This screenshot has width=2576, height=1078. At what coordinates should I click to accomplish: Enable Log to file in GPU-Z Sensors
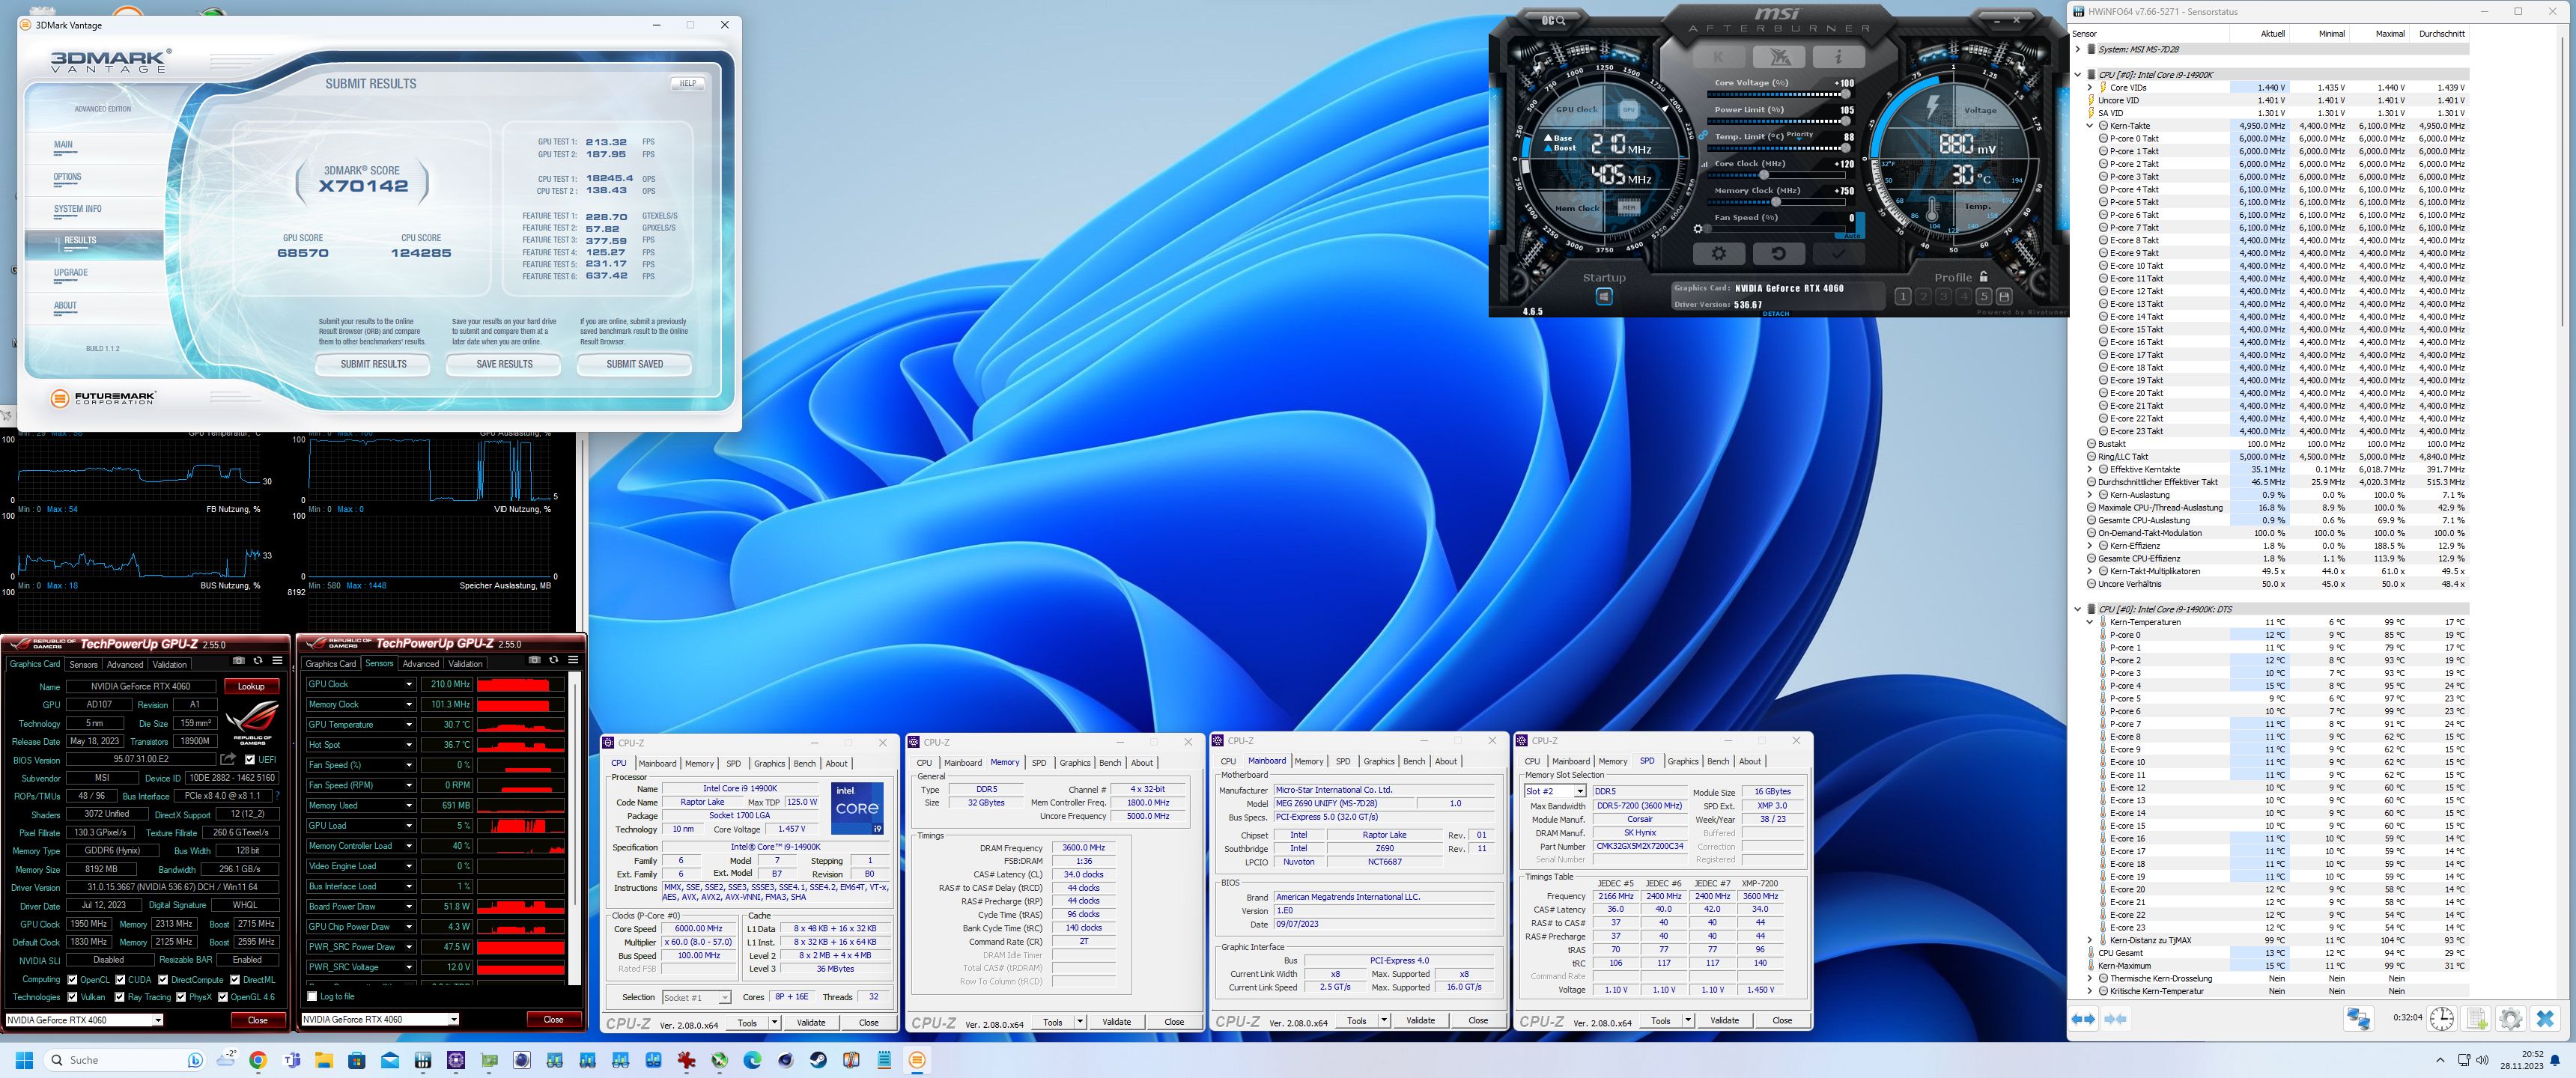pos(312,997)
